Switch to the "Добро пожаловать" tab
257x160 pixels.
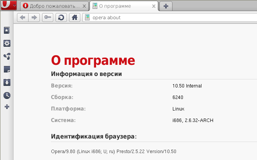coord(52,6)
